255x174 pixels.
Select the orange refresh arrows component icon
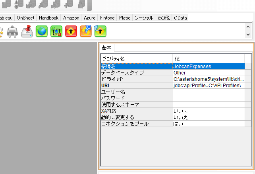pyautogui.click(x=86, y=31)
